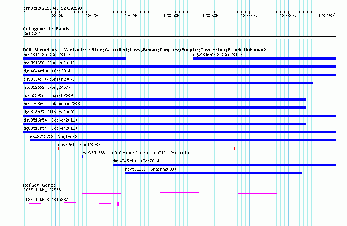Screen dimensions: 347x226
Task: Click the blue bar under nsv521267
Action: (214, 173)
